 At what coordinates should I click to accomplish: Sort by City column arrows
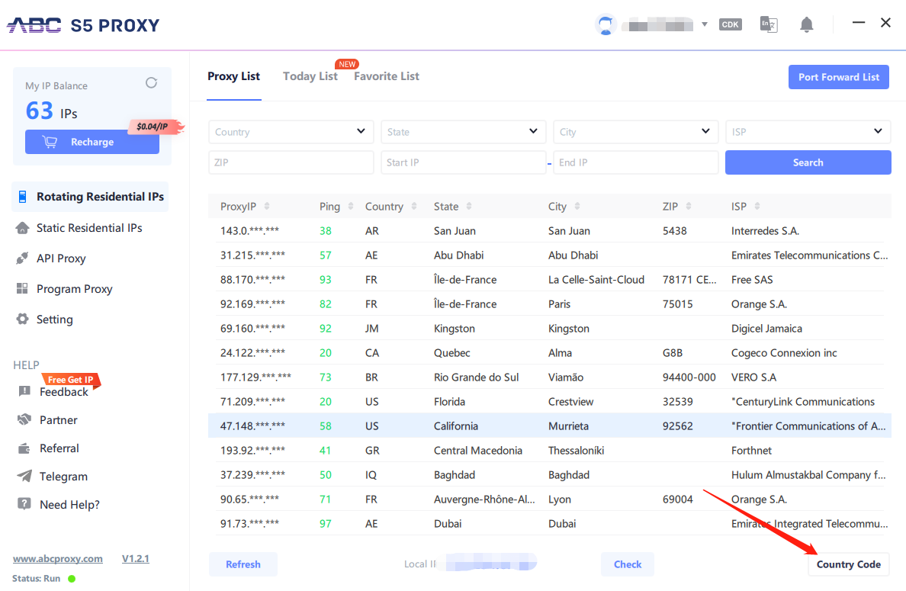[x=577, y=206]
